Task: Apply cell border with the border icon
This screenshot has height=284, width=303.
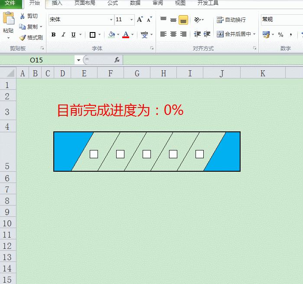Action: pos(92,35)
